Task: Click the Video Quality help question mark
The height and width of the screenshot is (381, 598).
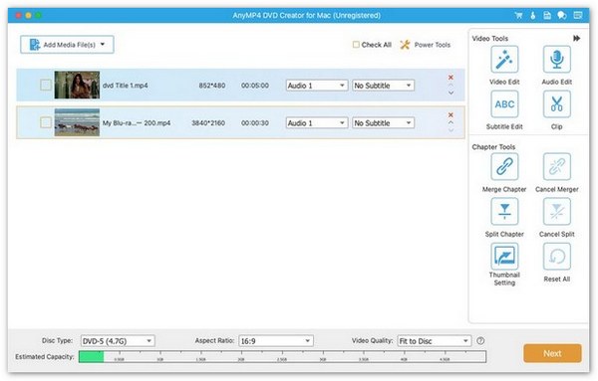Action: point(480,341)
